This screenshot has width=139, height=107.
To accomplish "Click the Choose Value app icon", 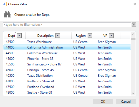I will pos(5,4).
